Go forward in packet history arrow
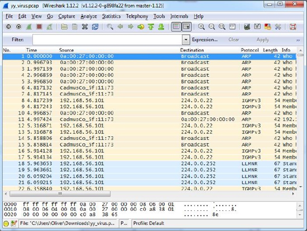The width and height of the screenshot is (307, 231). point(131,26)
